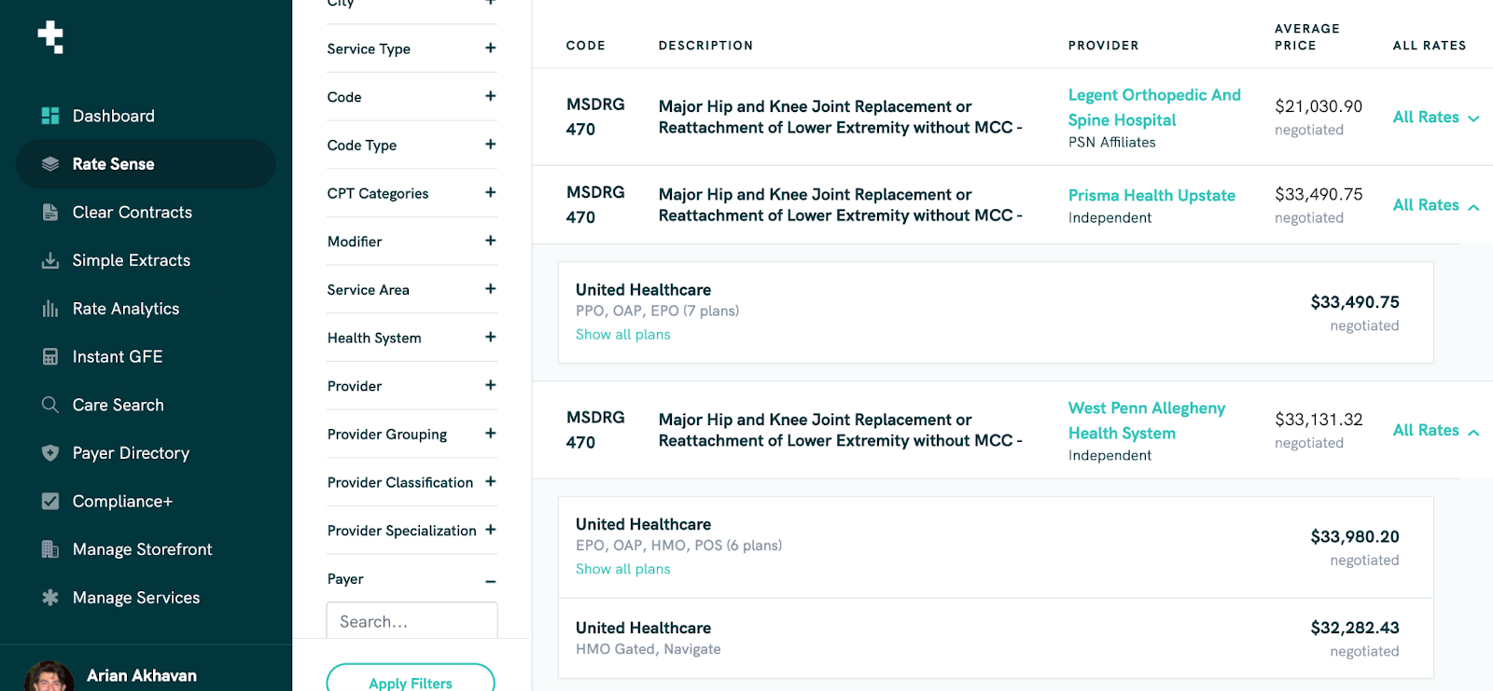Collapse All Rates for Prisma Health Upstate
Viewport: 1493px width, 691px height.
click(1435, 205)
